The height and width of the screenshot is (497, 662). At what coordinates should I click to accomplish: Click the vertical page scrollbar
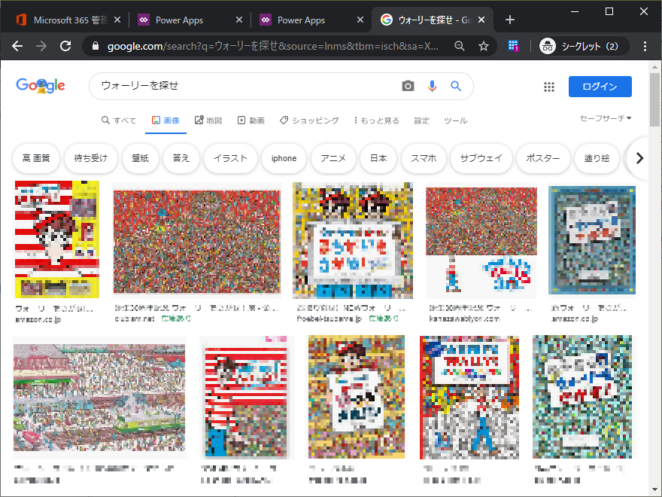tap(654, 99)
